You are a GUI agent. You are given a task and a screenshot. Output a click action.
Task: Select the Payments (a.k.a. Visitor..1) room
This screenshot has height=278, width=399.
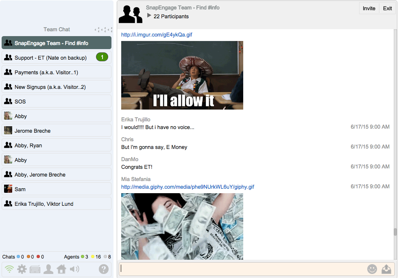point(46,72)
